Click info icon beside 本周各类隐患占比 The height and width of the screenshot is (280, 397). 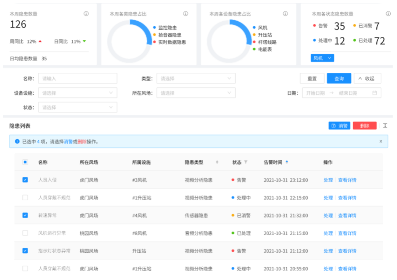186,14
